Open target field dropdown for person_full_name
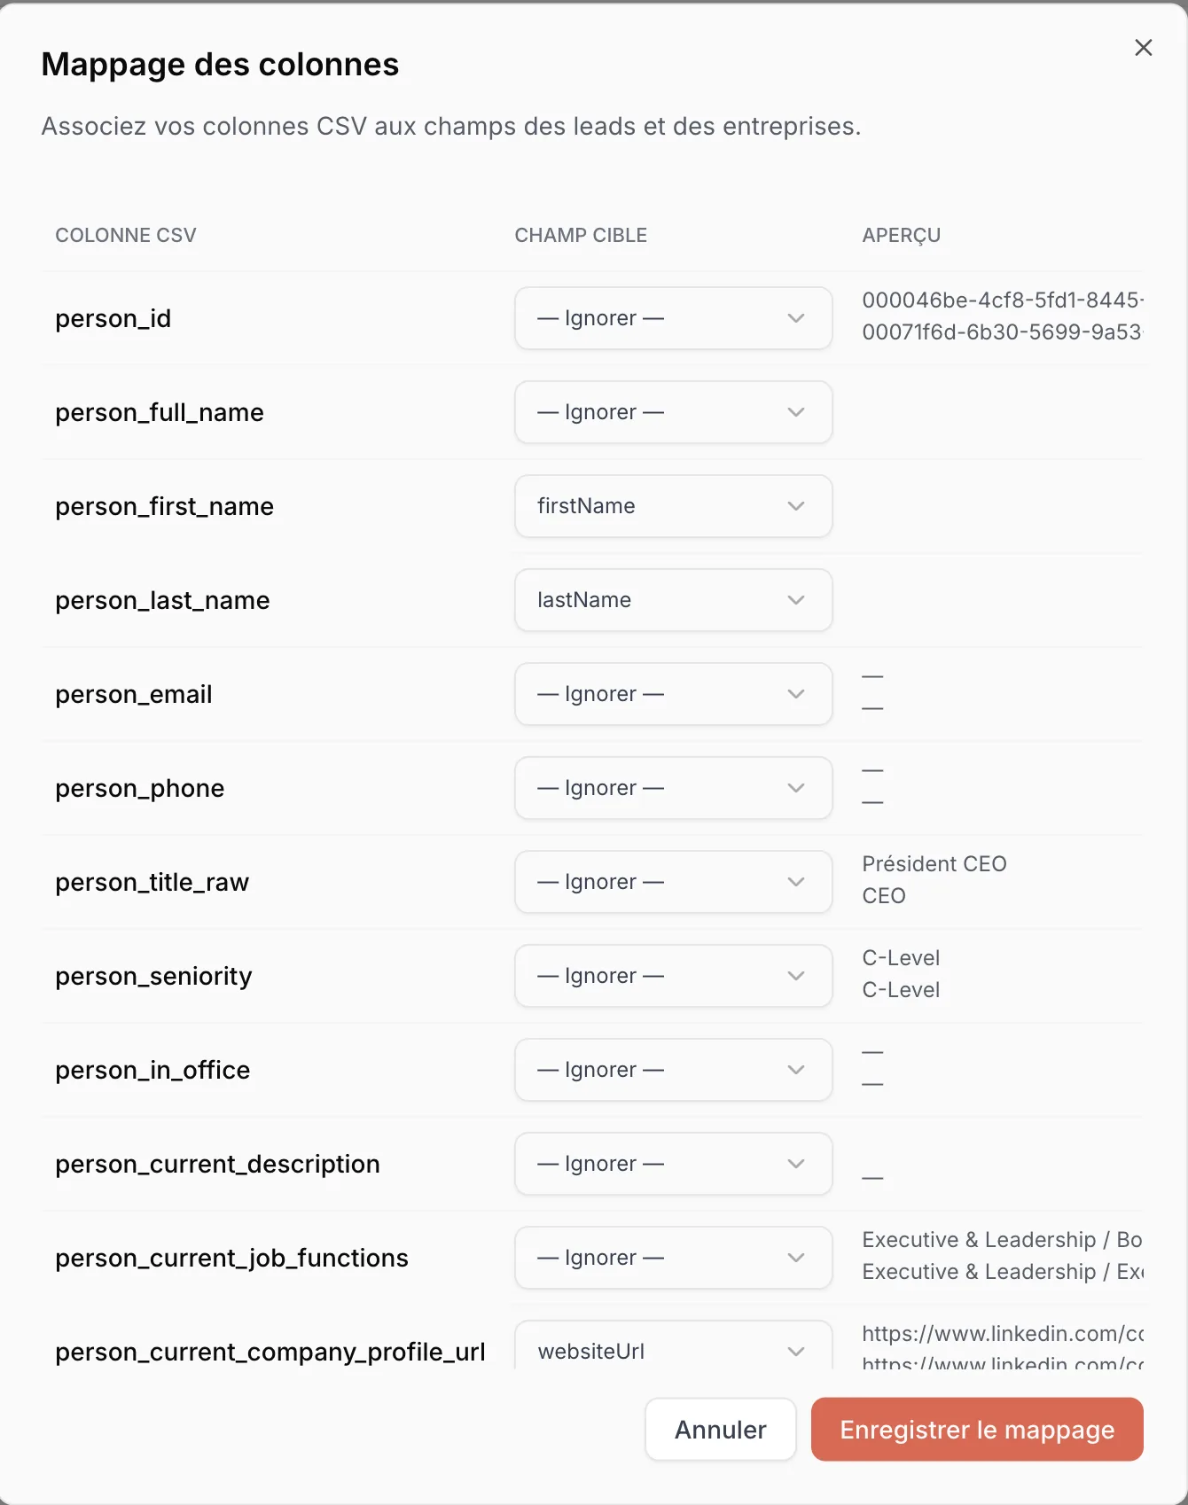Viewport: 1188px width, 1505px height. point(674,412)
